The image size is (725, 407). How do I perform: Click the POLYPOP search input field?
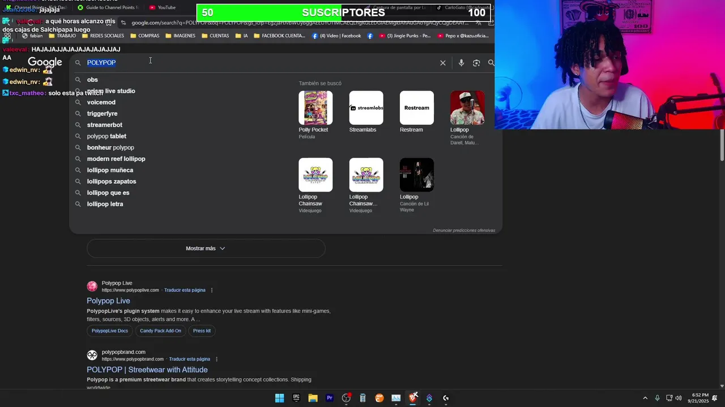coord(261,63)
